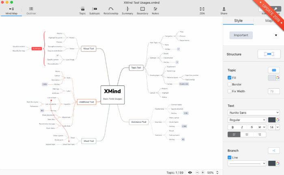Toggle Italic text formatting

(x=242, y=127)
